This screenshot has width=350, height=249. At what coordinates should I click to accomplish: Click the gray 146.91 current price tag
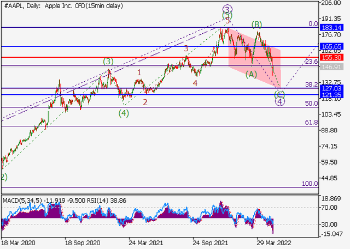click(x=333, y=66)
